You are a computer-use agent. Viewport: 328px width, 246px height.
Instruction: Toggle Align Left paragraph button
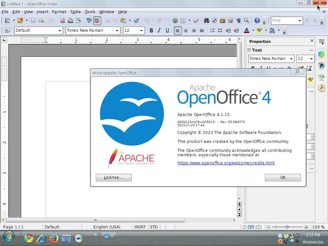pos(177,30)
